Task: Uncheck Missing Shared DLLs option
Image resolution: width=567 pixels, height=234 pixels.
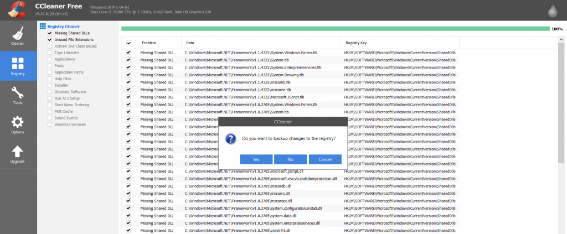Action: click(50, 33)
